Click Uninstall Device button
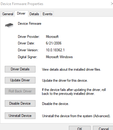This screenshot has height=130, width=113. click(20, 116)
